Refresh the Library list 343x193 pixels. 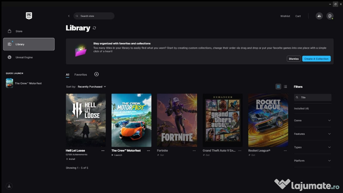click(x=94, y=28)
